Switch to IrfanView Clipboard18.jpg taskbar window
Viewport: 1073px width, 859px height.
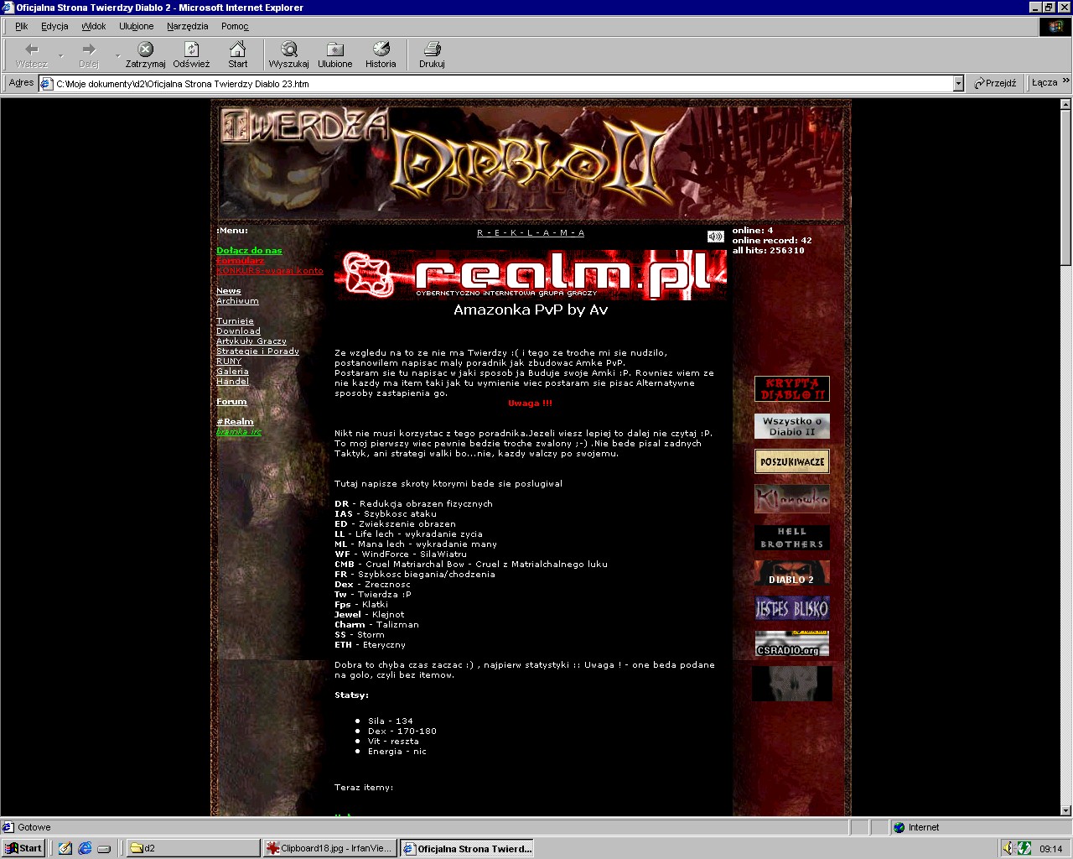(329, 848)
